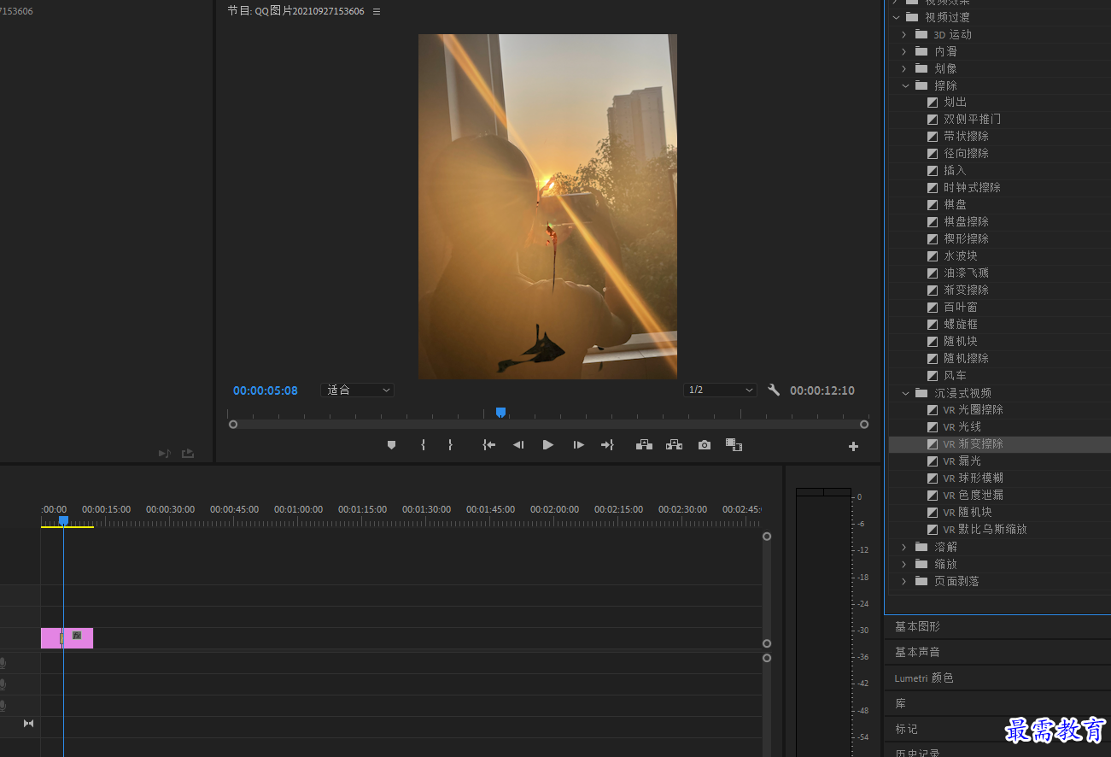Select the 棋盘 transition
This screenshot has width=1111, height=757.
[x=955, y=204]
